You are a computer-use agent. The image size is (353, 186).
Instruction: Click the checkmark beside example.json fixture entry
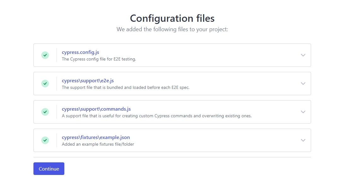pos(45,140)
